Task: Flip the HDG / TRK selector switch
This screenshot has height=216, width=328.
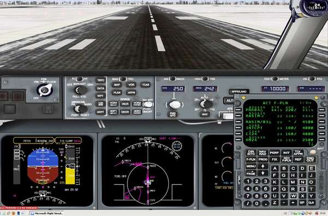Action: point(205,79)
